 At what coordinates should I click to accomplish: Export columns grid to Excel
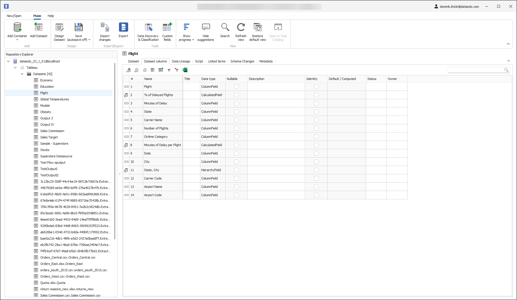click(x=185, y=70)
